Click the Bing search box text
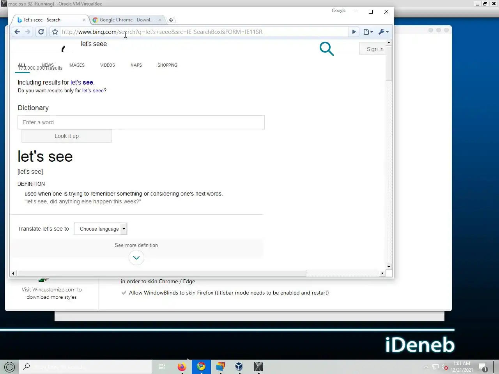 pos(94,44)
